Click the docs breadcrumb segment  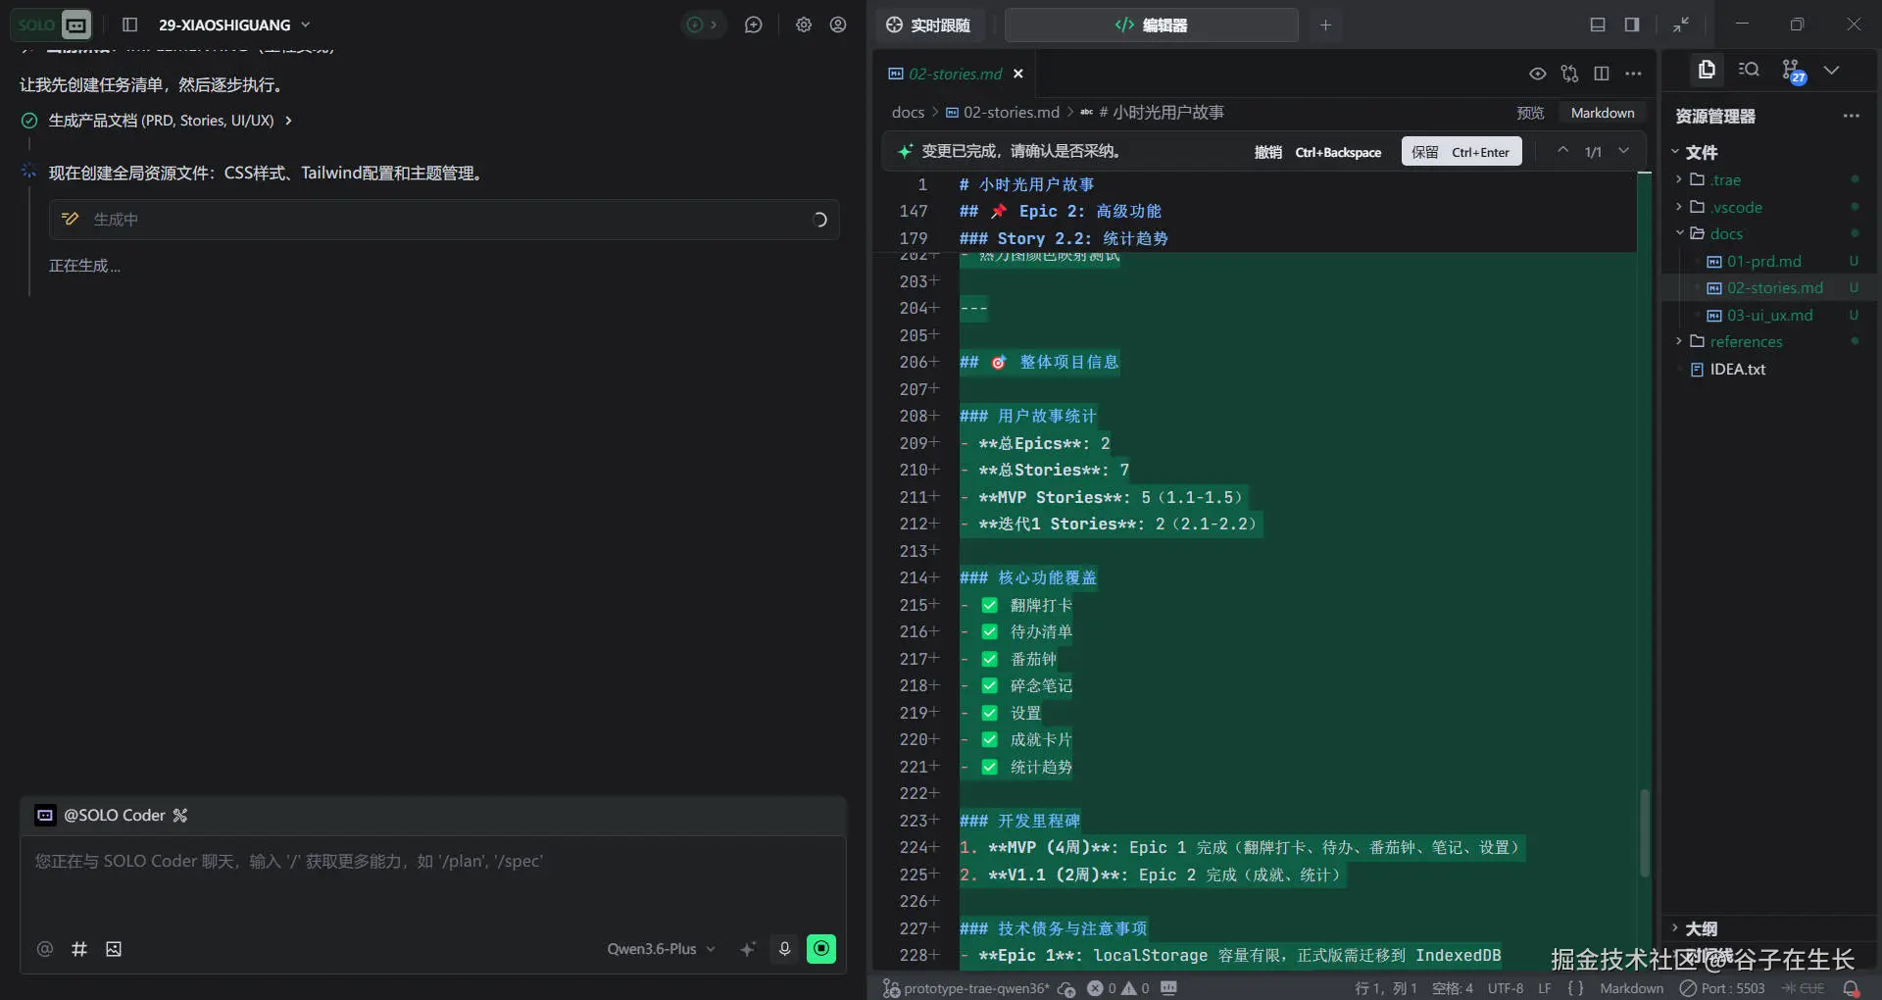click(908, 113)
